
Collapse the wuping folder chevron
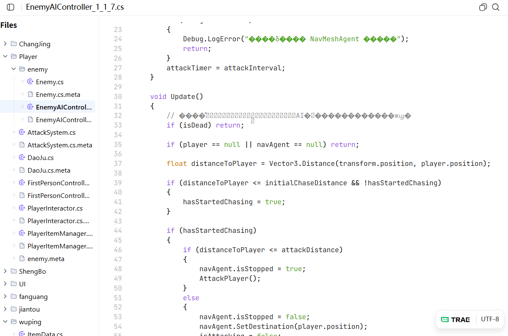(x=5, y=322)
